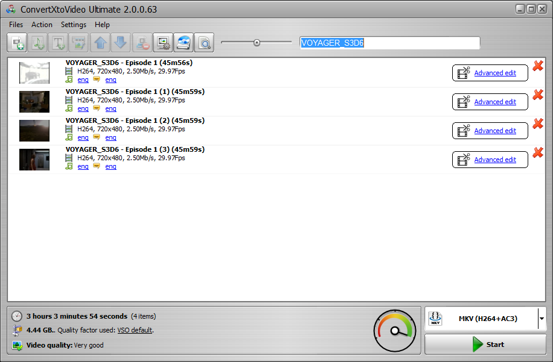553x362 pixels.
Task: Click the subtitle eng link for Episode 1 (2)
Action: 110,137
